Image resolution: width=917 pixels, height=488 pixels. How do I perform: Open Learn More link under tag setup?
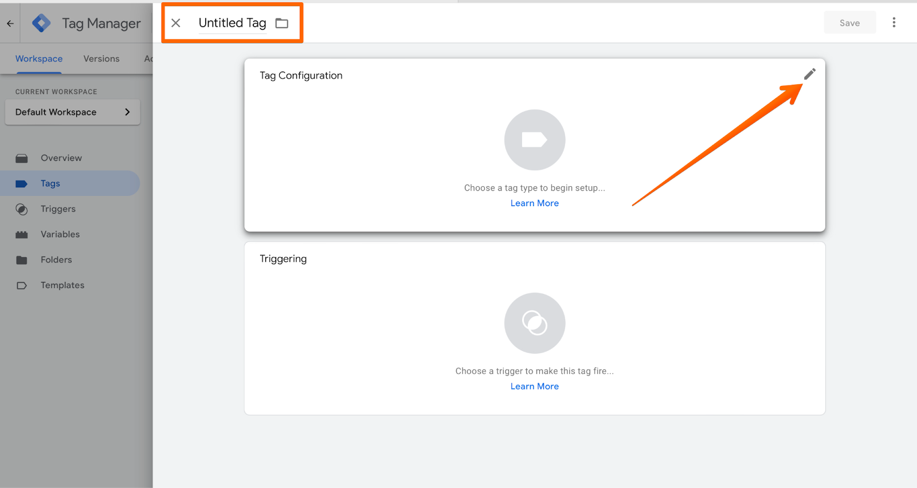[x=534, y=203]
